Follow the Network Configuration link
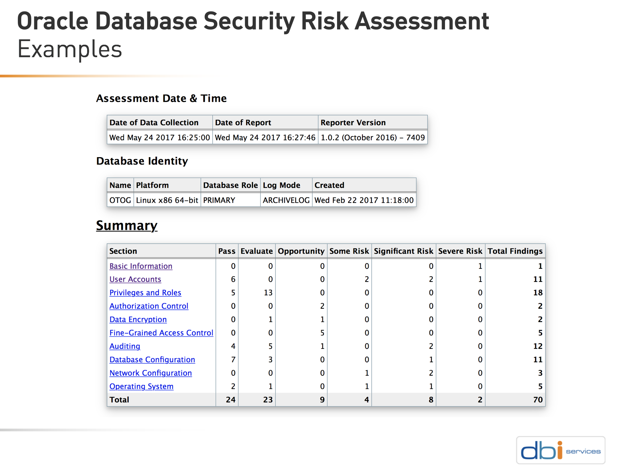This screenshot has width=627, height=469. coord(150,373)
